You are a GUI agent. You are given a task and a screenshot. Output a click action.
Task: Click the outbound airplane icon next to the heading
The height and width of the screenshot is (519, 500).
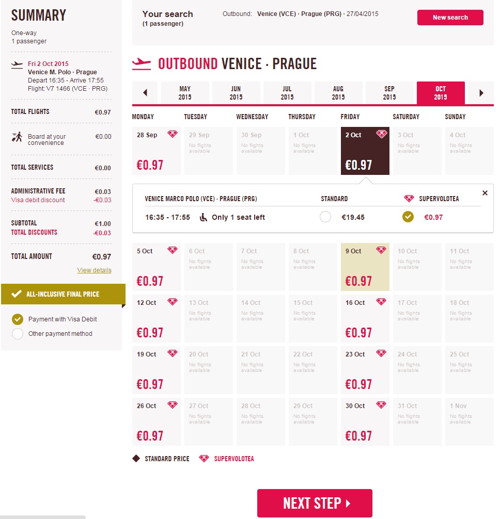(142, 63)
